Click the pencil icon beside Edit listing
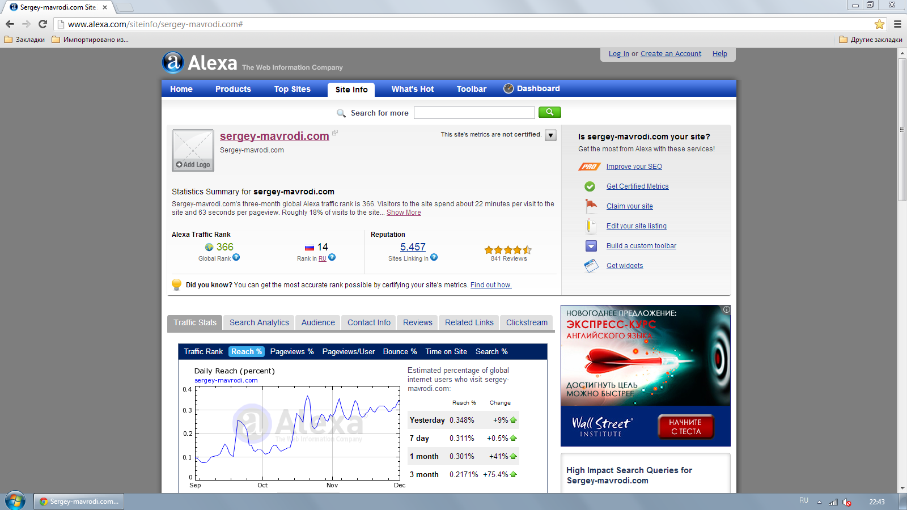Image resolution: width=907 pixels, height=510 pixels. (590, 226)
